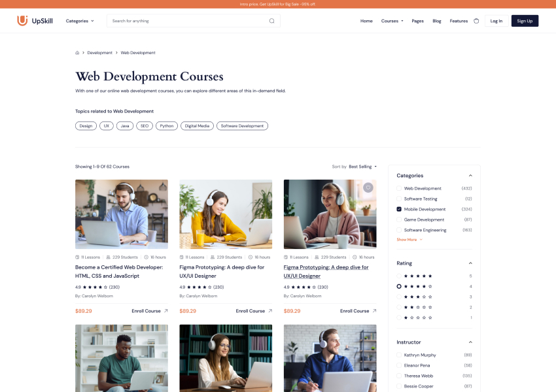Click the search magnifier icon
Image resolution: width=556 pixels, height=392 pixels.
[272, 21]
